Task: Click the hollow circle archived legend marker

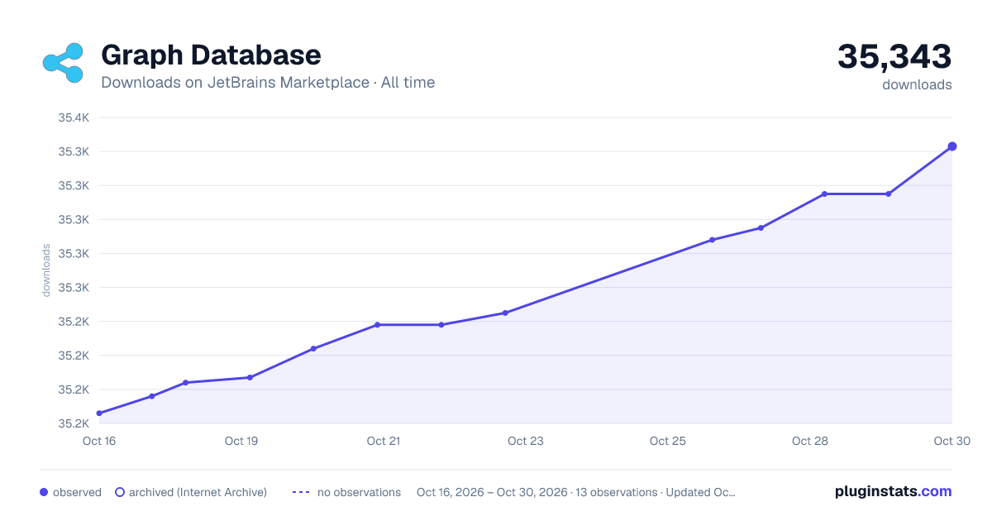Action: coord(119,492)
